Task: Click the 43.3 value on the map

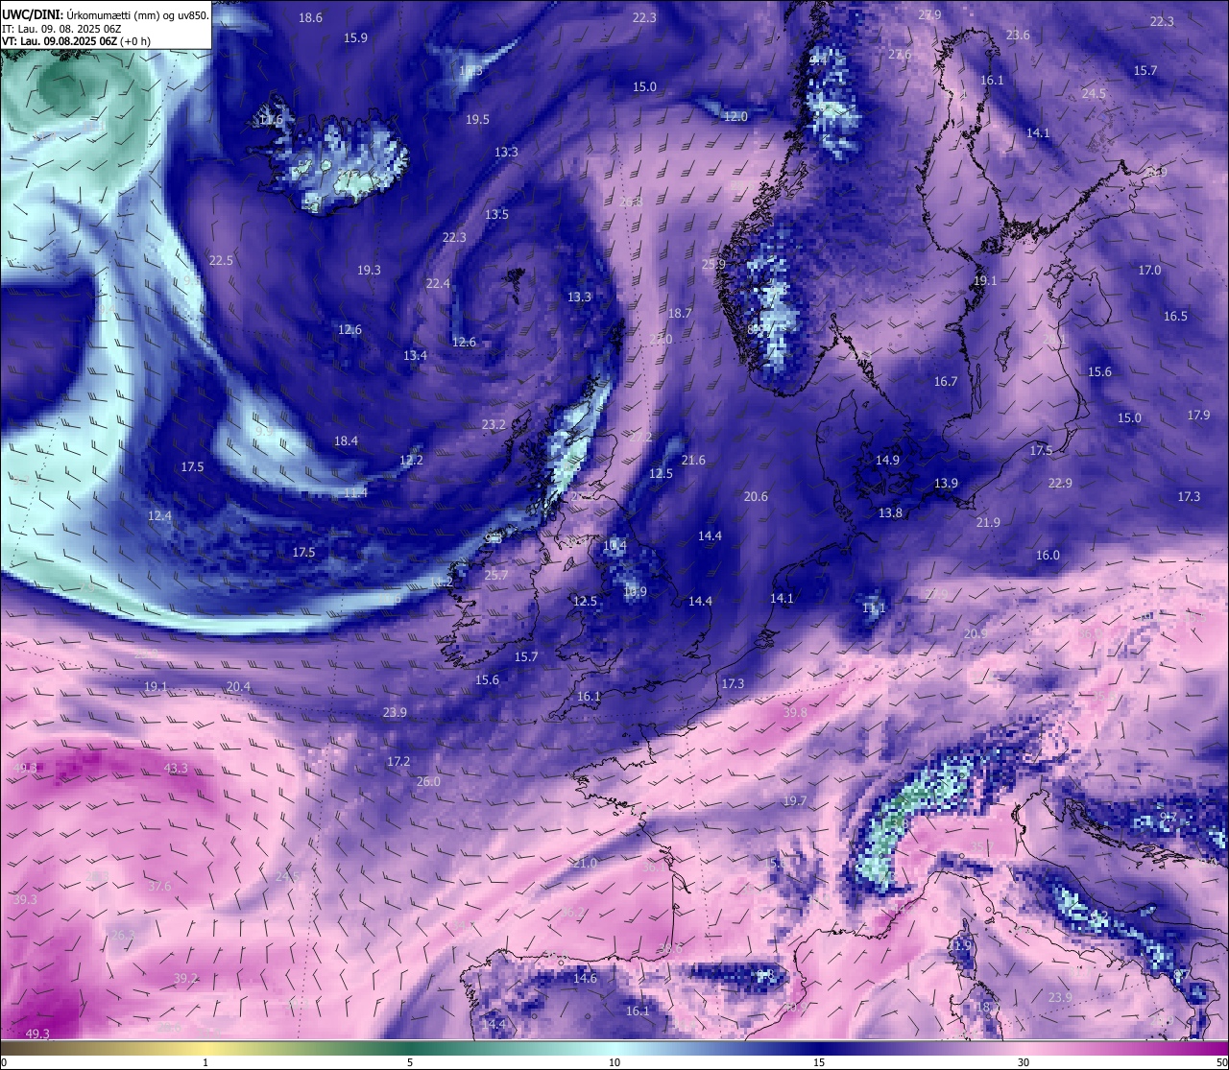Action: coord(176,768)
